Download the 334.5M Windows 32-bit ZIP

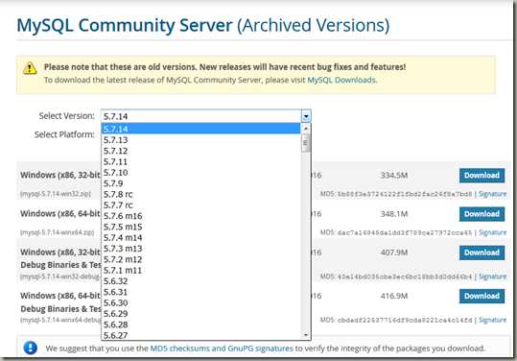click(x=482, y=176)
